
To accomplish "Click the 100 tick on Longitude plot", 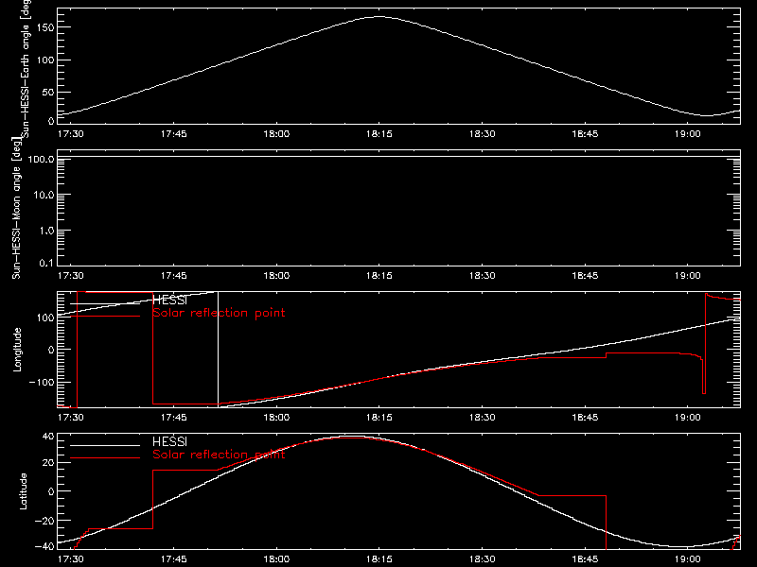I will point(45,318).
